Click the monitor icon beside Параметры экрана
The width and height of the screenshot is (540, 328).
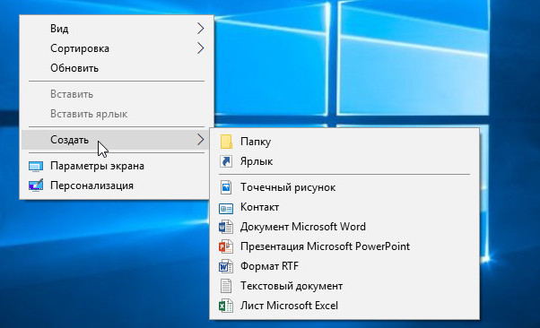coord(36,166)
